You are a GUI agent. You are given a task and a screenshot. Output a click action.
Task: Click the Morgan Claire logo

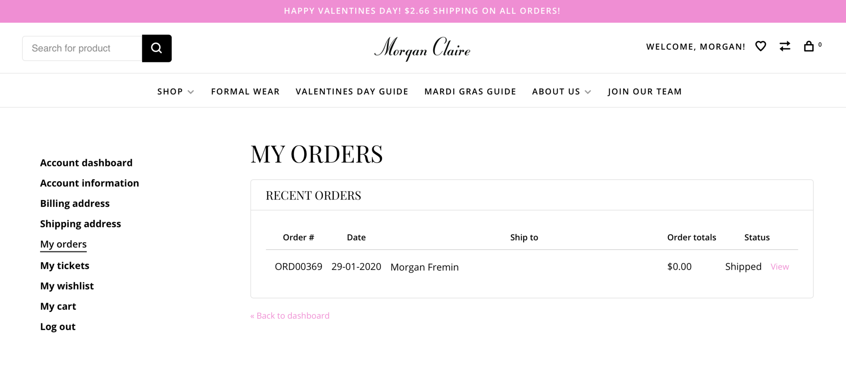pyautogui.click(x=422, y=49)
